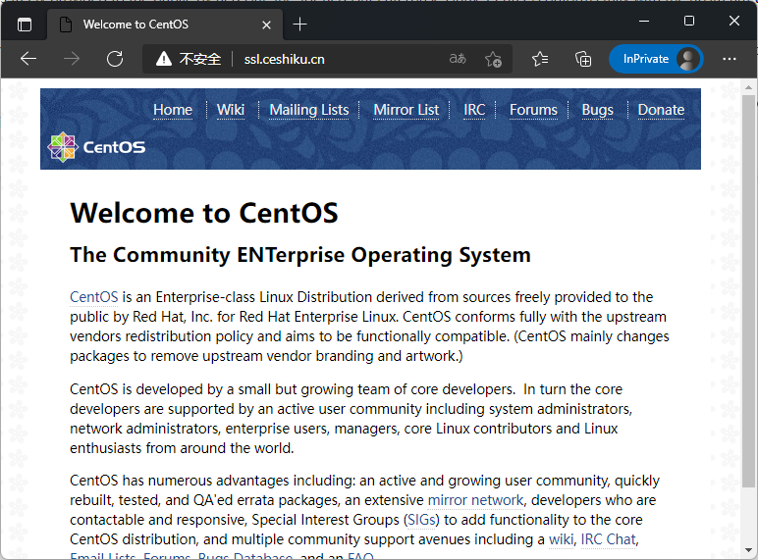The image size is (758, 560).
Task: Follow the mirror network link
Action: tap(475, 500)
